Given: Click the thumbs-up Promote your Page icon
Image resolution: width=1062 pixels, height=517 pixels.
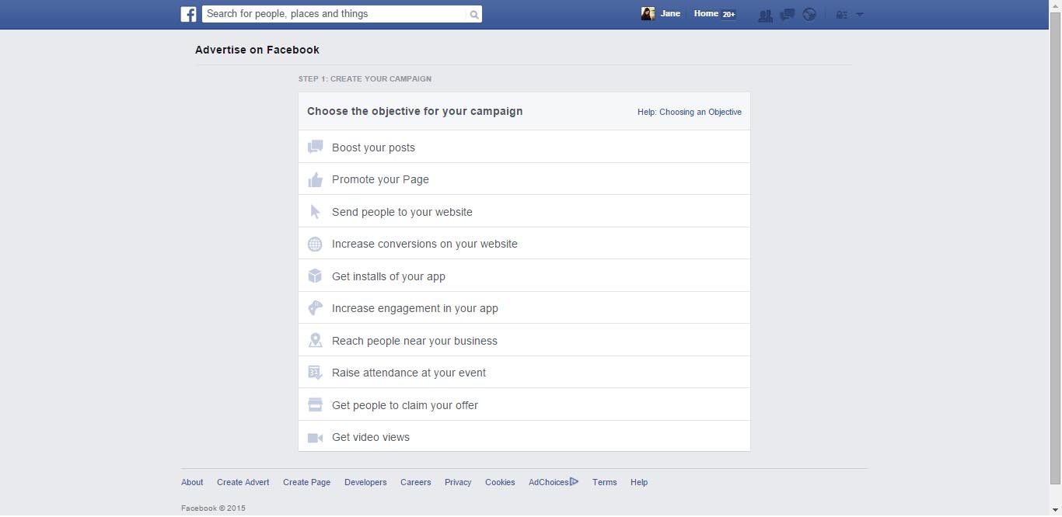Looking at the screenshot, I should (315, 179).
